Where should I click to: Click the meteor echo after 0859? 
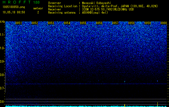pos(157,81)
